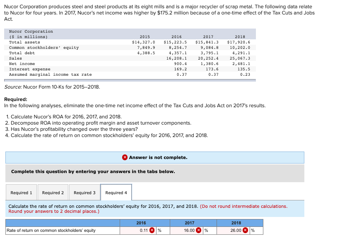Click the 2015 total debt value 4,388.5
Screen dimensions: 347x236
146,53
